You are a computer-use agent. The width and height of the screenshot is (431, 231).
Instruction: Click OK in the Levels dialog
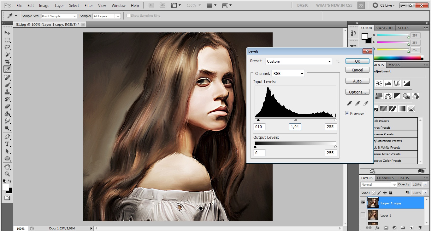357,61
